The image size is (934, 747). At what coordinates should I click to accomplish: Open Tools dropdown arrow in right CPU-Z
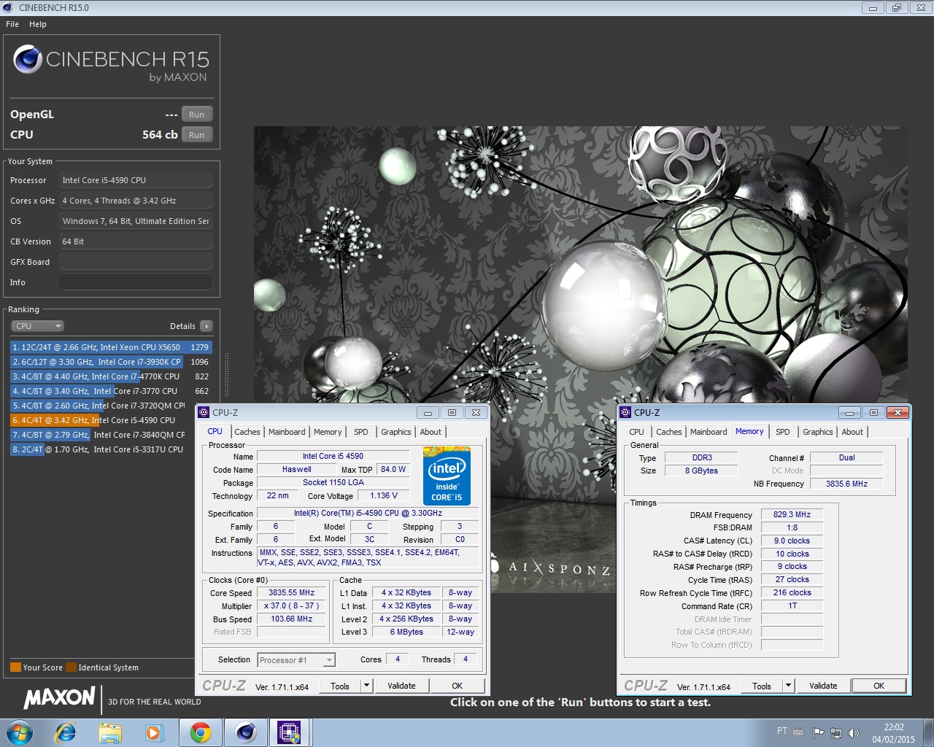789,686
